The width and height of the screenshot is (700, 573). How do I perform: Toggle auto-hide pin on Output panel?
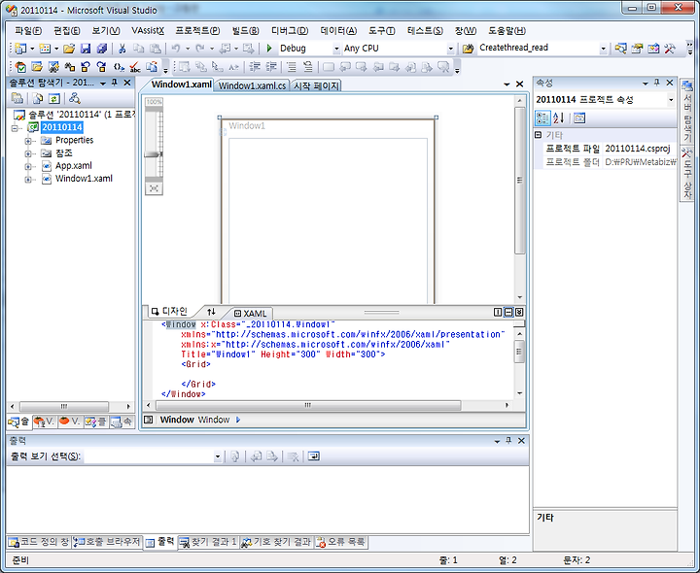click(x=508, y=441)
